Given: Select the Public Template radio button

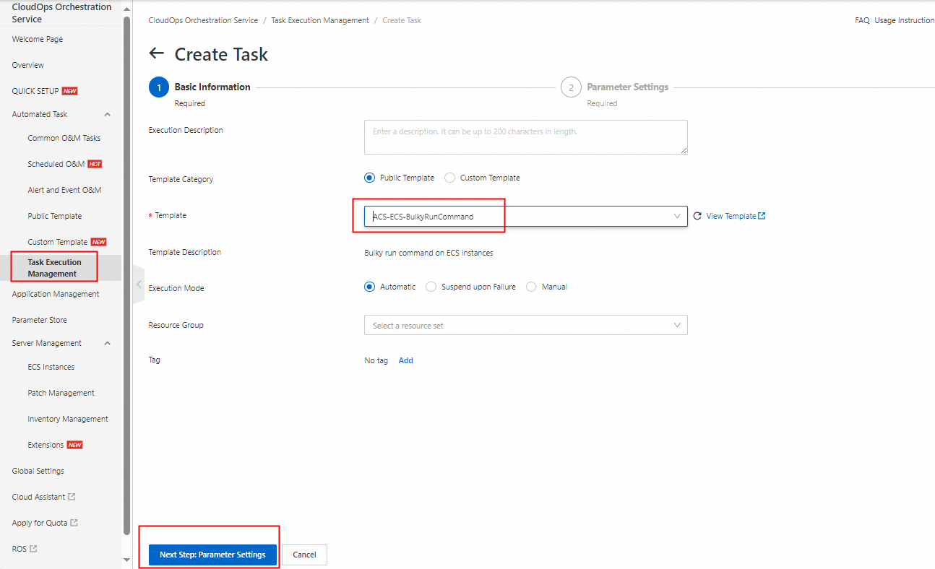Looking at the screenshot, I should pos(370,178).
